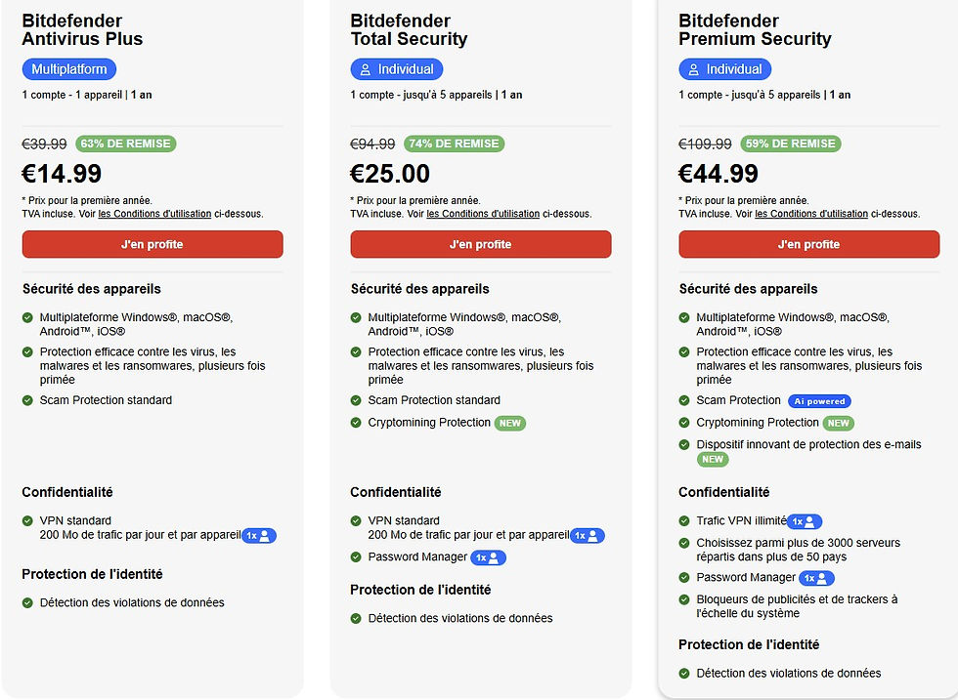The width and height of the screenshot is (958, 700).
Task: Click green checkmark beside Bloqueurs de publicités
Action: pyautogui.click(x=684, y=599)
